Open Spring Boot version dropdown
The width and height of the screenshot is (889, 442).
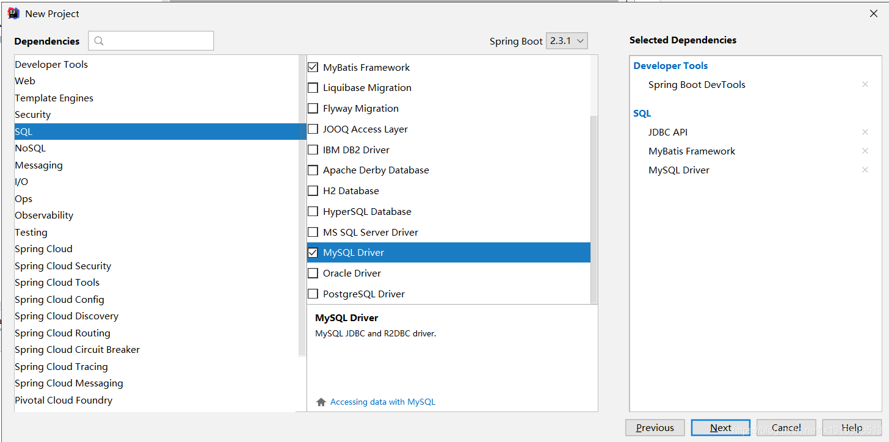[567, 41]
